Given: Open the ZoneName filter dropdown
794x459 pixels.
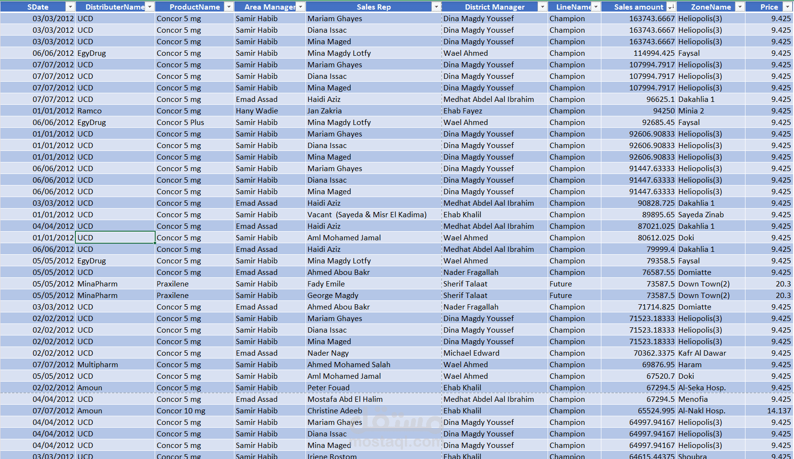Looking at the screenshot, I should (x=740, y=7).
